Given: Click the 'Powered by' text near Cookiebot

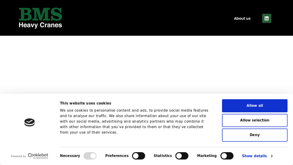Looking at the screenshot, I should click(x=18, y=156).
